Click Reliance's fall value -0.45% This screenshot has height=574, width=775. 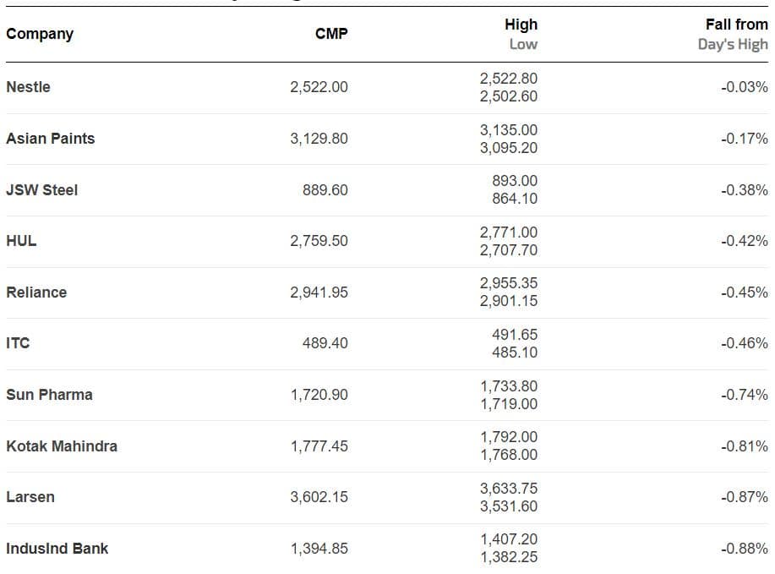pyautogui.click(x=745, y=292)
